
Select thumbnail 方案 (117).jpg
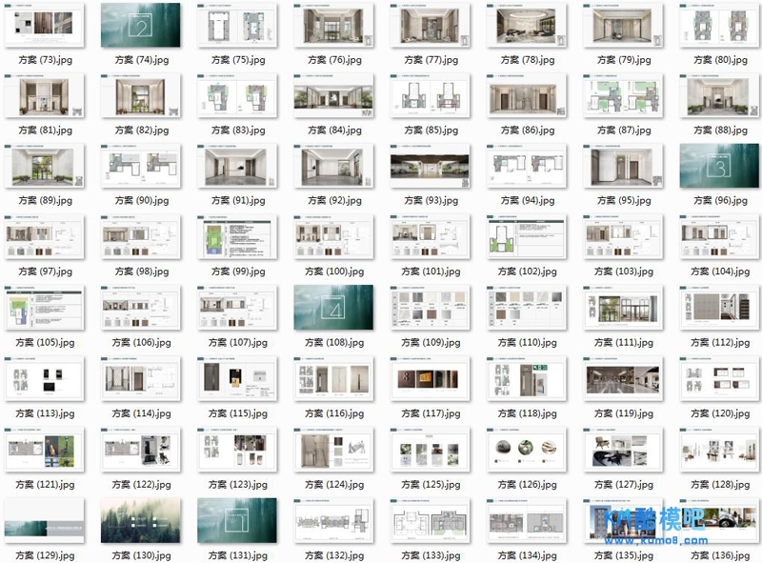pyautogui.click(x=430, y=379)
